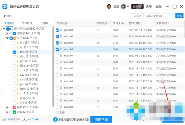185x125 pixels.
Task: Sort by 修改日期 column header
Action: (136, 23)
